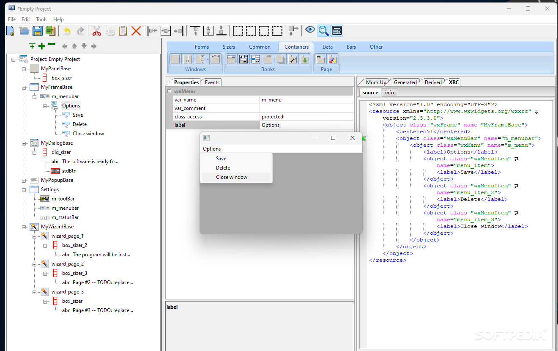The width and height of the screenshot is (558, 351).
Task: Switch to the Bars ribbon tab
Action: click(x=351, y=47)
